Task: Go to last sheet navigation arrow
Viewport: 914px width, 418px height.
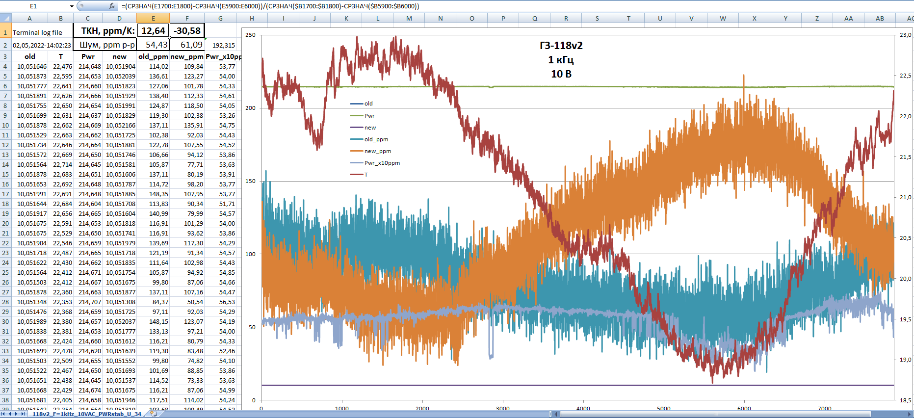Action: tap(23, 414)
